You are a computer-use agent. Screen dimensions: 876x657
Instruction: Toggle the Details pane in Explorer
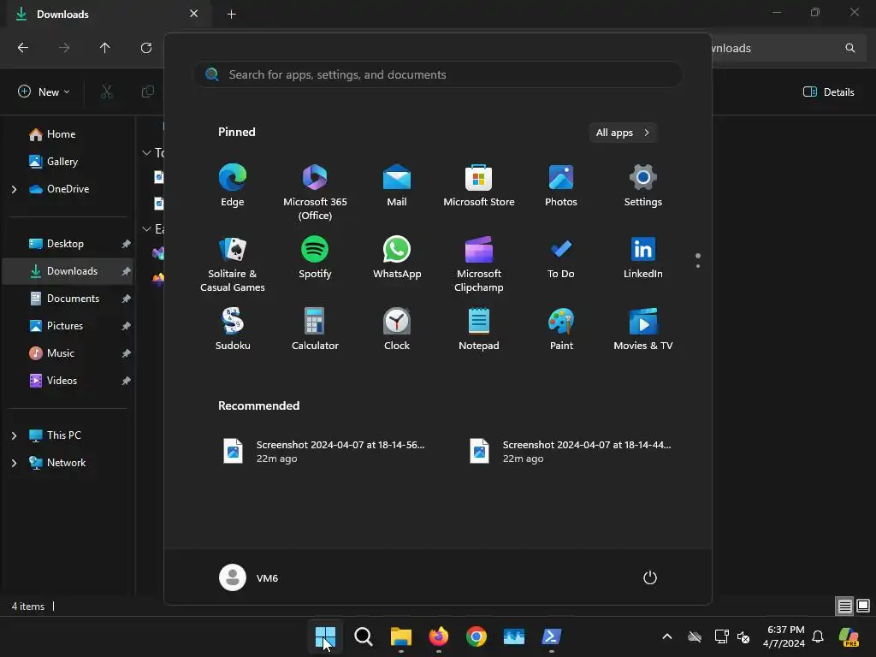(828, 92)
